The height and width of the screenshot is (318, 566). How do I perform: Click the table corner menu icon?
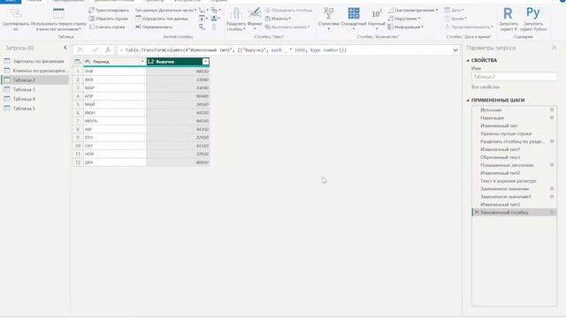78,62
